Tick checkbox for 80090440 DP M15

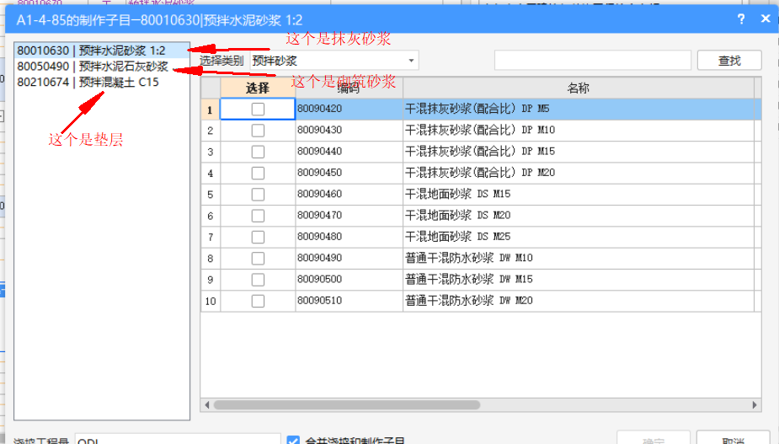click(x=258, y=152)
